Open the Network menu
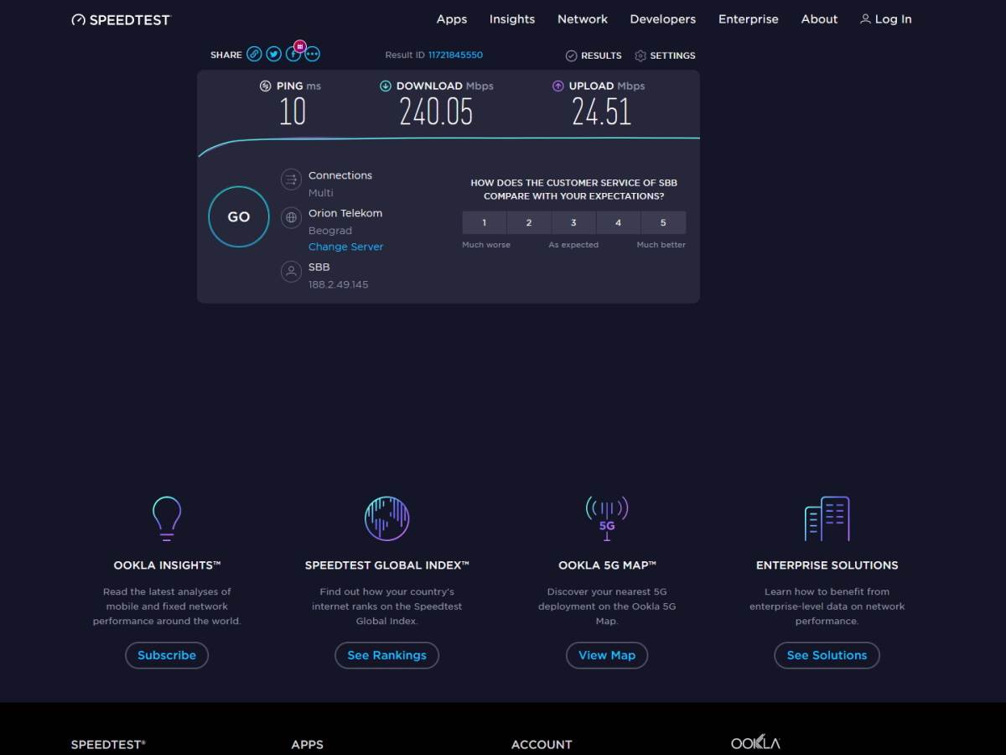 583,19
